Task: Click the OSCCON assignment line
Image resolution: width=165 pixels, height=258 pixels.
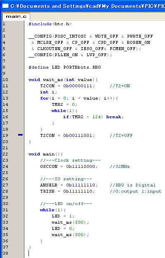Action: coord(69,167)
